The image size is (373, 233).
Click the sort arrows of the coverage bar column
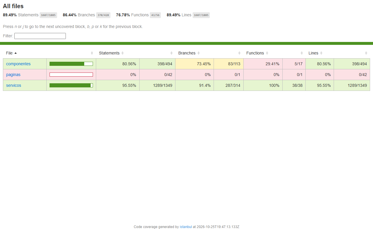tap(92, 53)
